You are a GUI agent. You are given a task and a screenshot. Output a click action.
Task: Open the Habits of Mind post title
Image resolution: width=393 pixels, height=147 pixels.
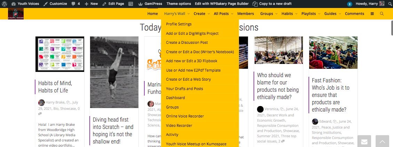(55, 87)
